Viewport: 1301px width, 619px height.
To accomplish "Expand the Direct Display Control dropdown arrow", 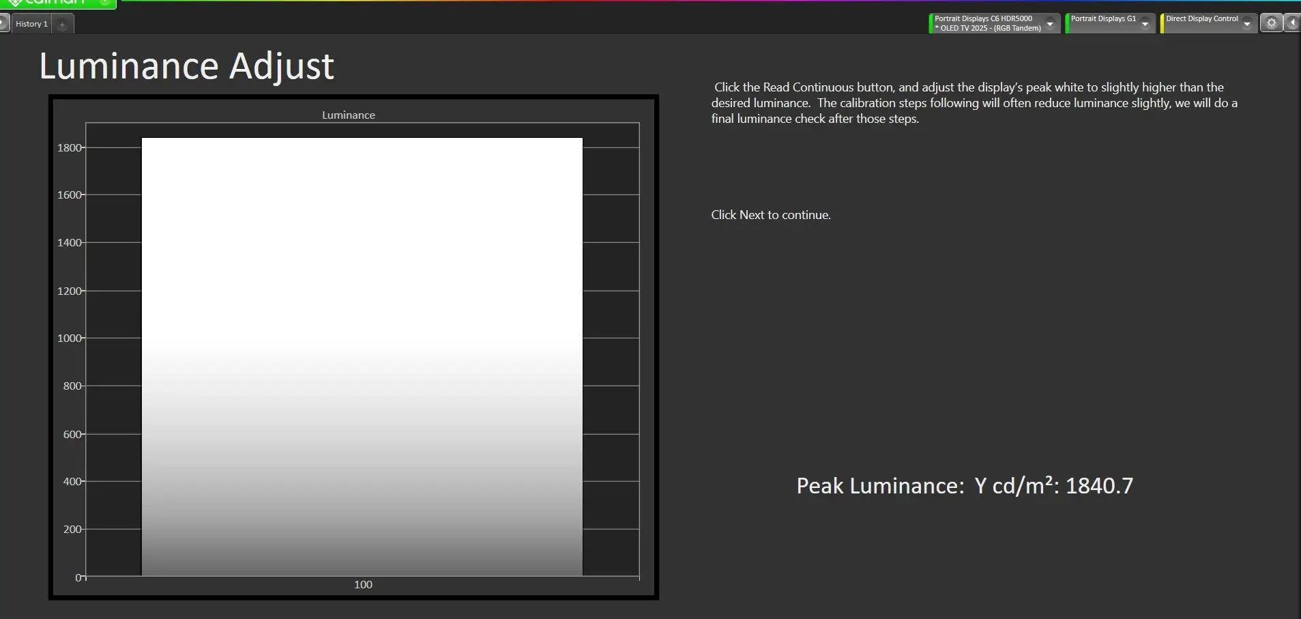I will tap(1247, 24).
